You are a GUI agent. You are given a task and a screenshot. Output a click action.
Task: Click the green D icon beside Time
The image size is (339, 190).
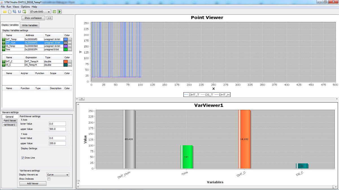4,50
